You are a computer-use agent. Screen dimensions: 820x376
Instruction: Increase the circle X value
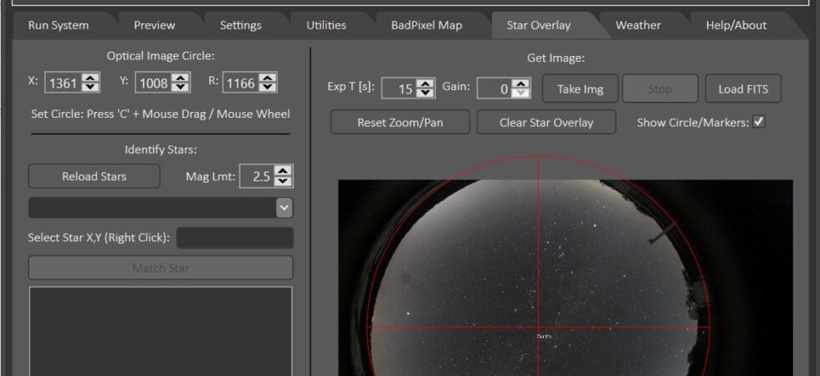[90, 78]
